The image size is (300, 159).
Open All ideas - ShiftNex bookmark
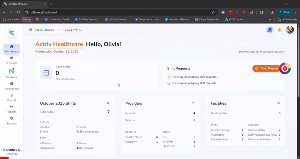(x=178, y=20)
